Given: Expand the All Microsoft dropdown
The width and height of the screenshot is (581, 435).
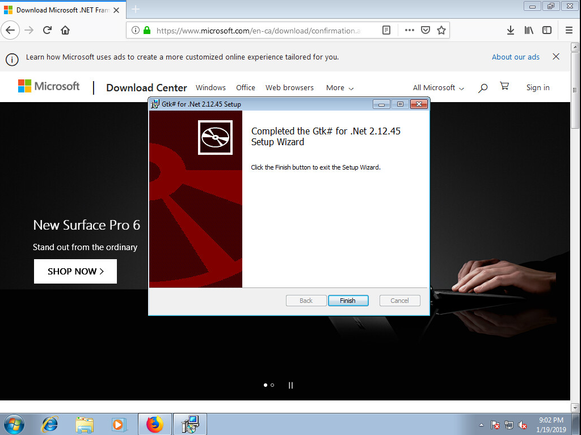Looking at the screenshot, I should point(439,88).
